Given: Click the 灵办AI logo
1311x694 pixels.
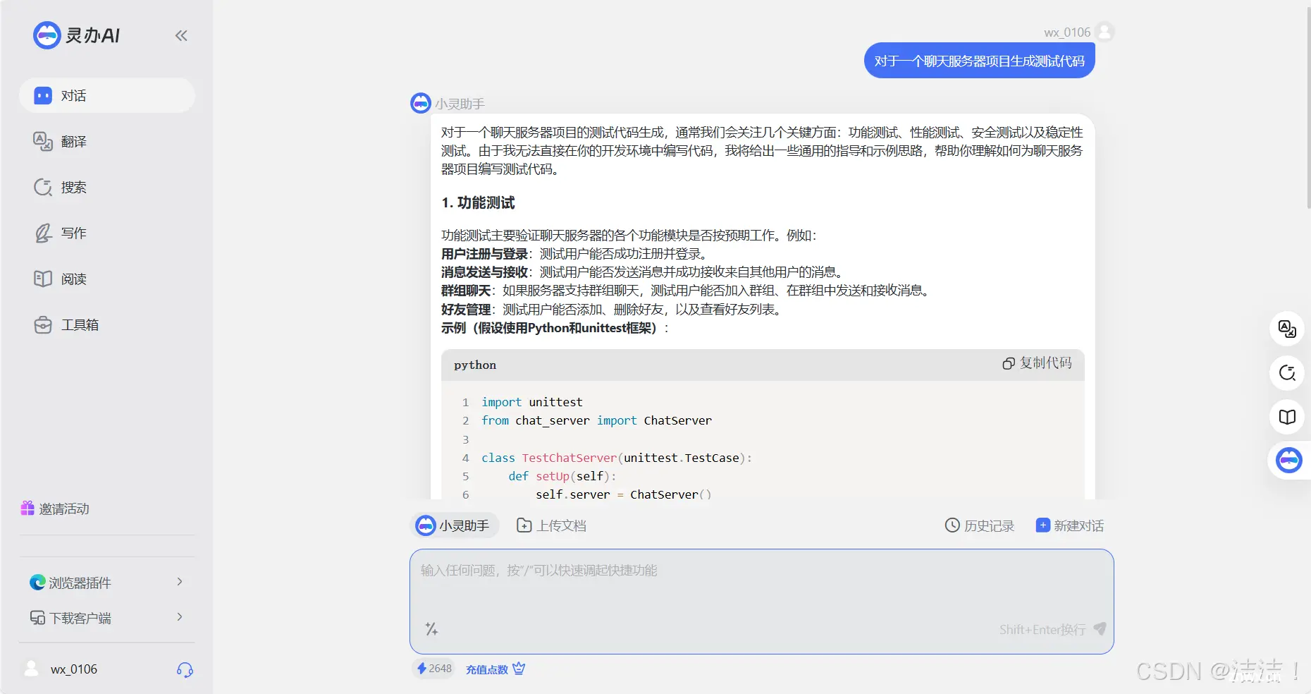Looking at the screenshot, I should [x=76, y=35].
